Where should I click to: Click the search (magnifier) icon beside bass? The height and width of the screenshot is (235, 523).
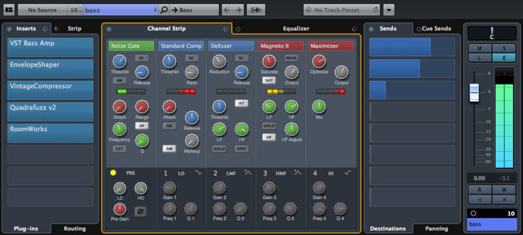click(164, 10)
